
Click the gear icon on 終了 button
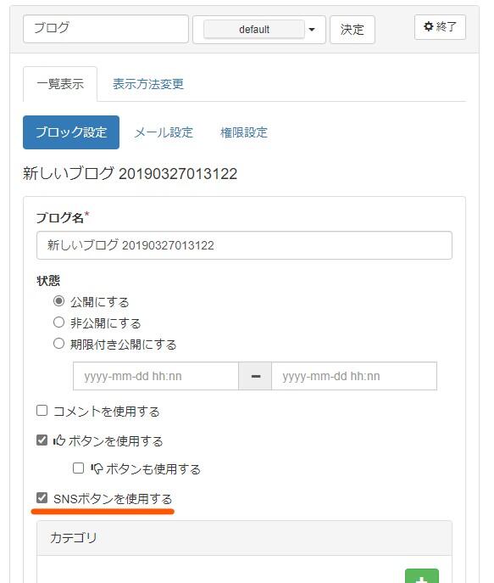pyautogui.click(x=428, y=26)
